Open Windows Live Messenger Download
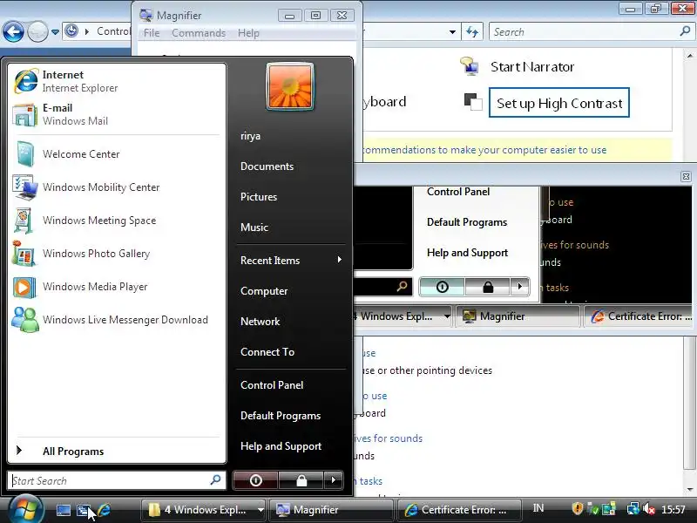 tap(117, 320)
